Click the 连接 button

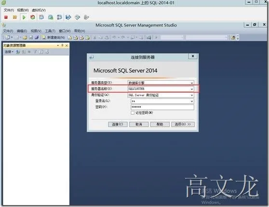[x=118, y=124]
